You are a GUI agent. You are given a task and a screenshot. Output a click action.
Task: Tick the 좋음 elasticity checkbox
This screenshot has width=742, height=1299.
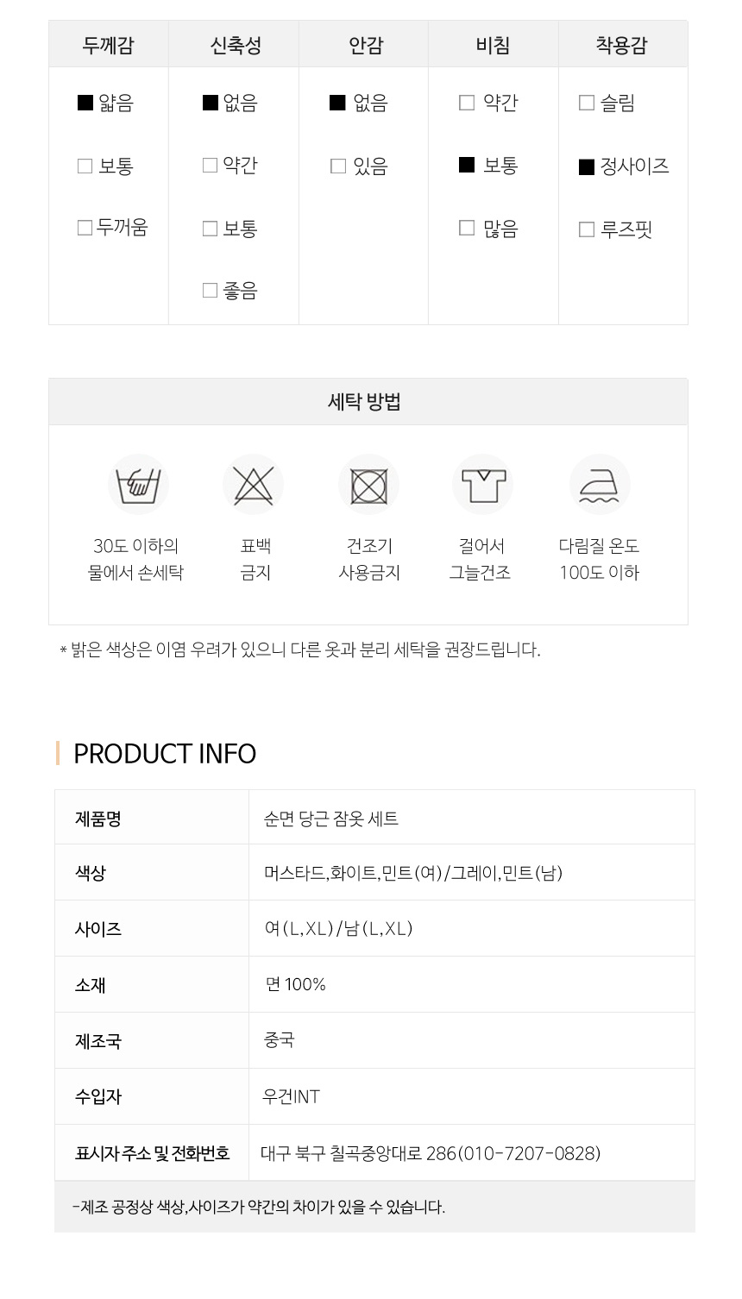click(x=210, y=291)
